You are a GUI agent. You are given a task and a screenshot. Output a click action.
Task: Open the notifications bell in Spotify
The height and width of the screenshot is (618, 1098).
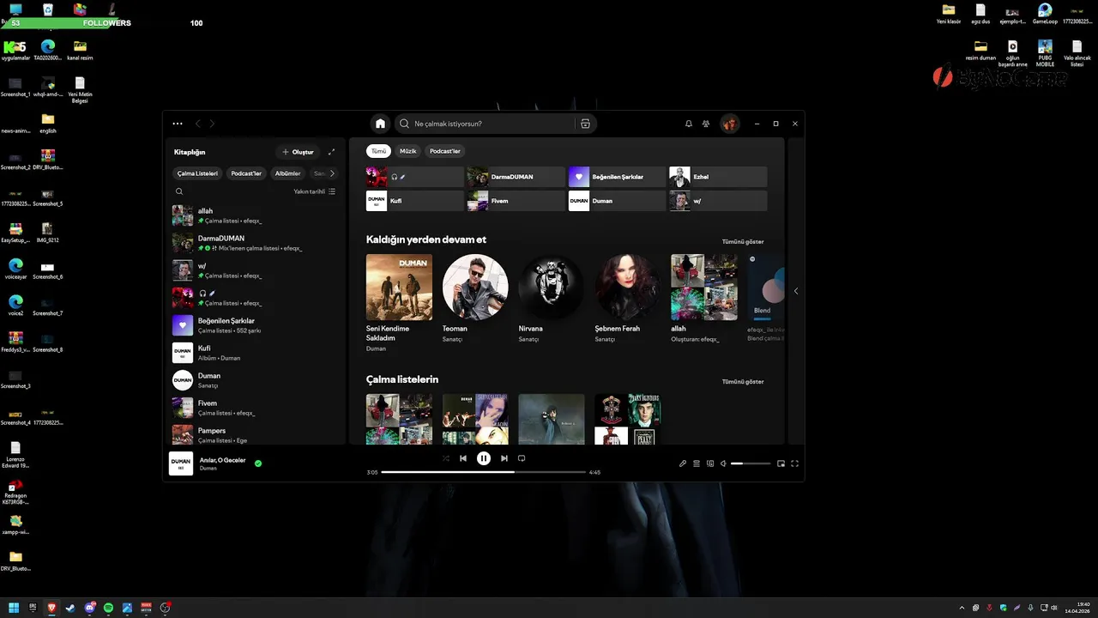688,124
